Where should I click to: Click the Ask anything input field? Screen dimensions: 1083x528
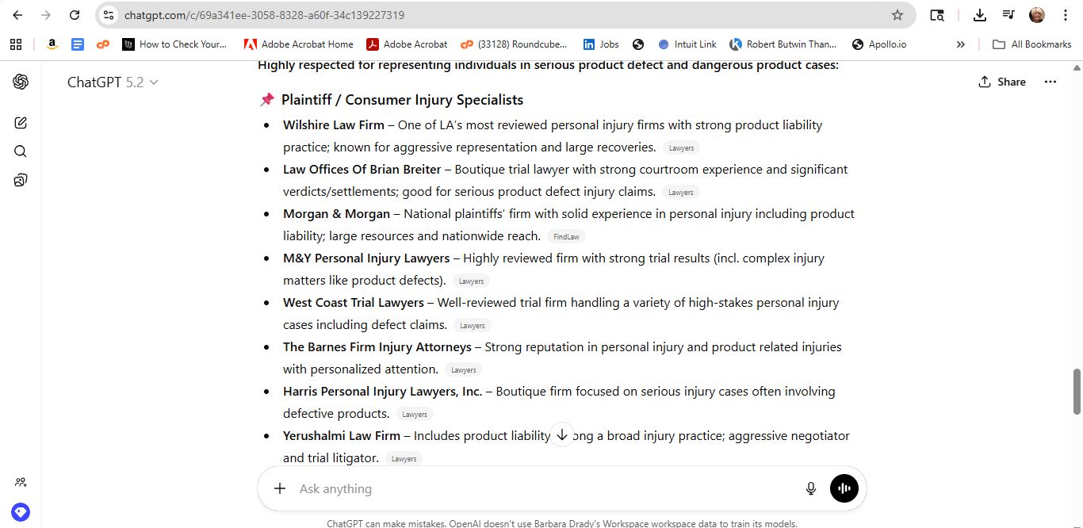[547, 488]
